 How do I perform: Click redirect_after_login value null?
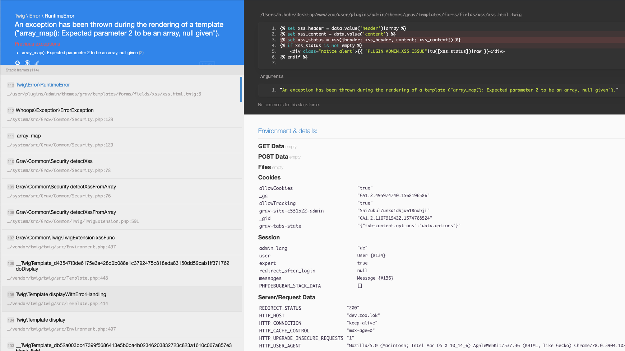pyautogui.click(x=362, y=271)
